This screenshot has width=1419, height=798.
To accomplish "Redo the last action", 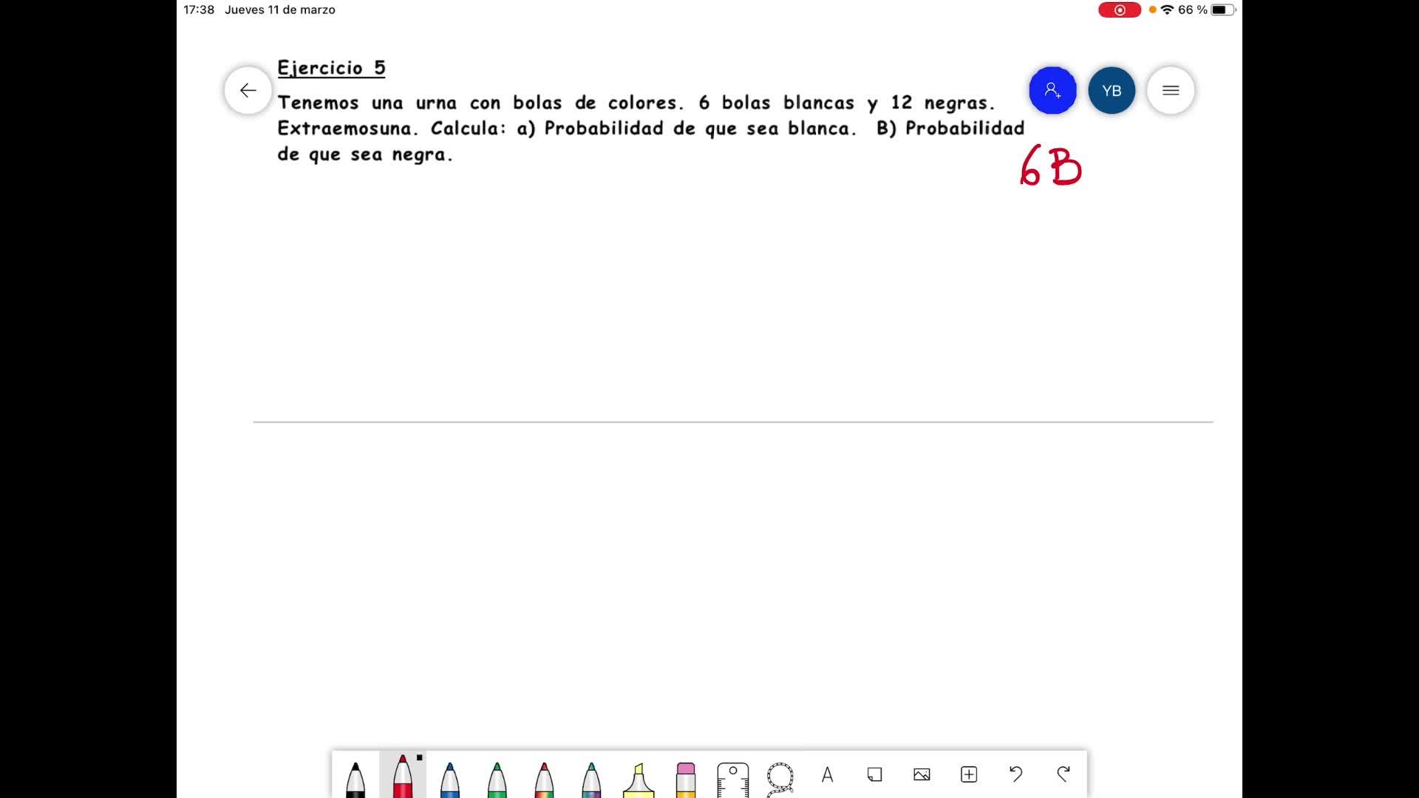I will pos(1064,774).
